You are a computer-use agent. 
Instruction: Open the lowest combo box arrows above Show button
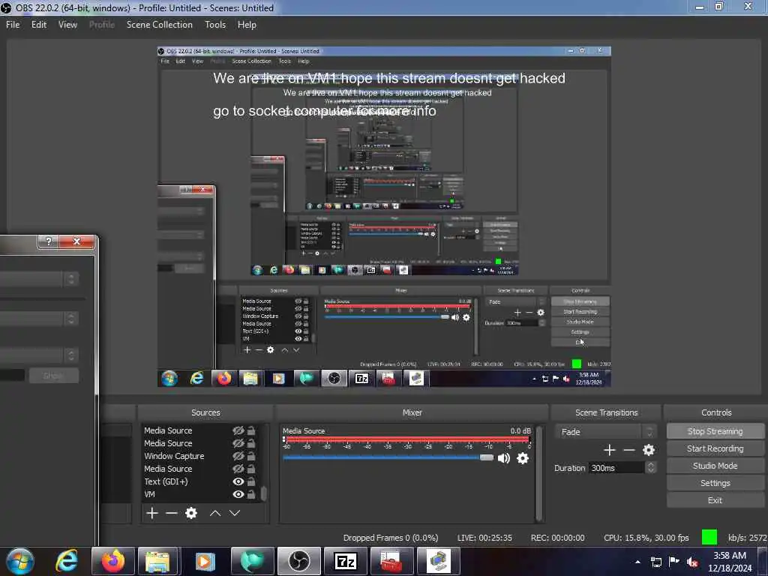tap(71, 355)
